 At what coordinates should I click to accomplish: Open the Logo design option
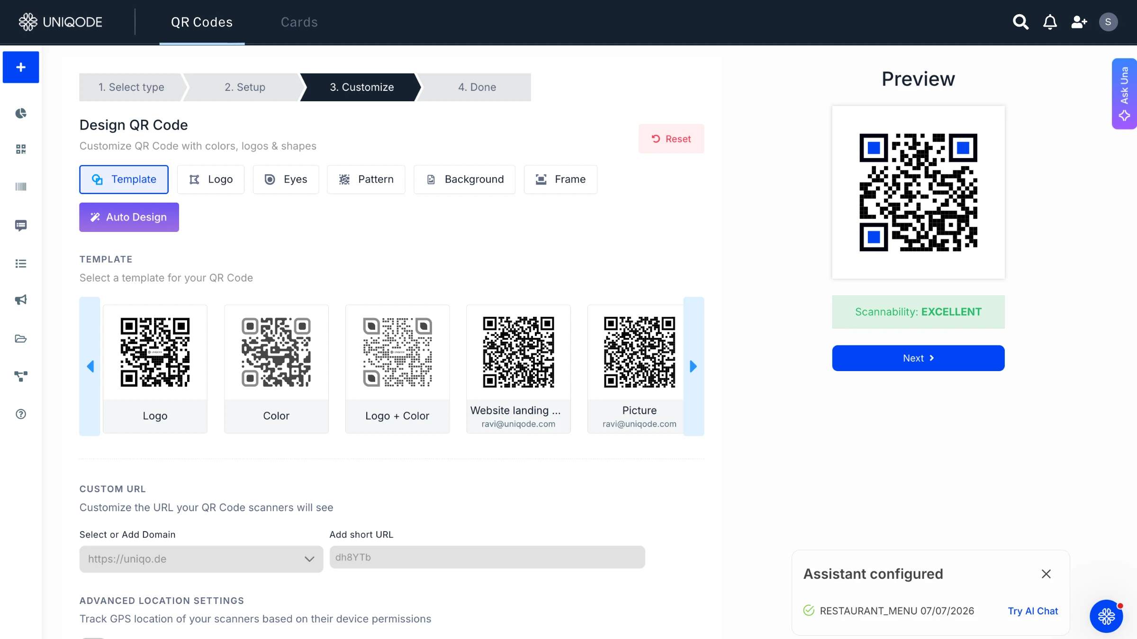[211, 179]
